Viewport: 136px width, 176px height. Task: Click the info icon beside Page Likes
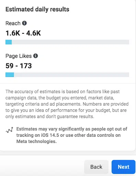(35, 56)
